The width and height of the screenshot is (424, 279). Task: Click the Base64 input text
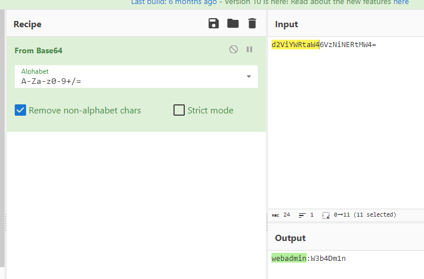pyautogui.click(x=324, y=45)
